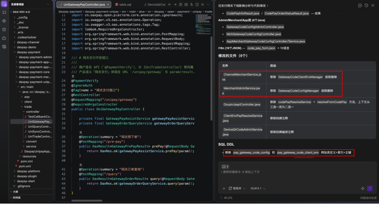Expand the convert folder
379x204 pixels.
(x=31, y=141)
